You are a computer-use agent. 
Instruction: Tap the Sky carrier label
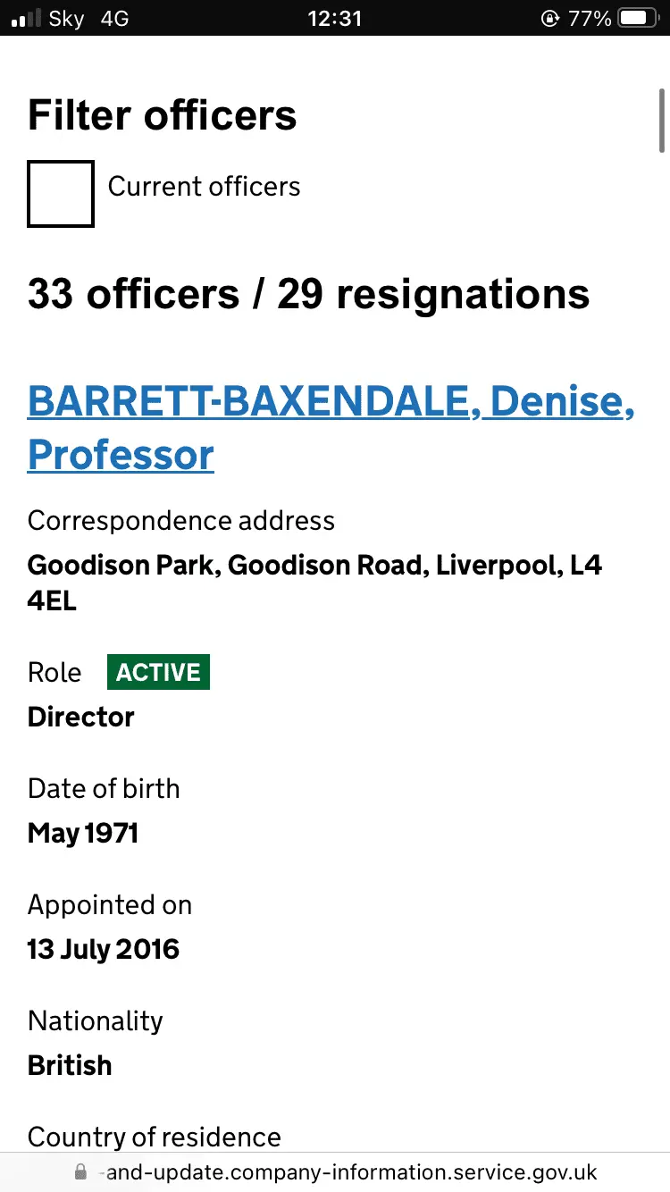coord(66,18)
